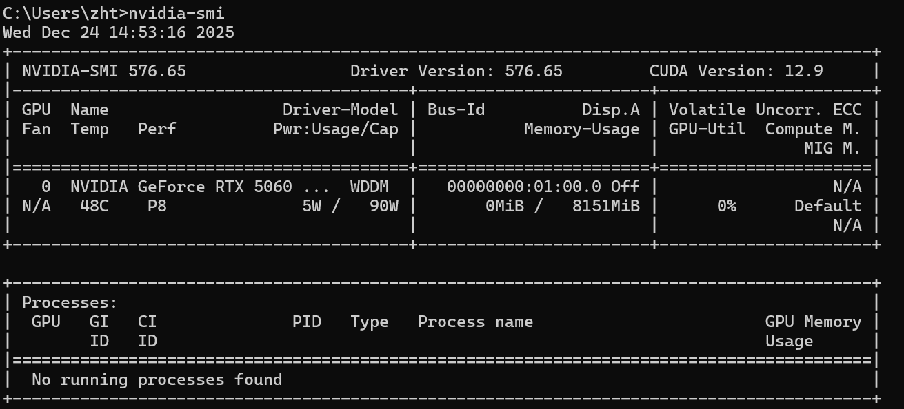Viewport: 904px width, 409px height.
Task: Click the NVIDIA-SMI 576.65 banner text
Action: click(104, 71)
